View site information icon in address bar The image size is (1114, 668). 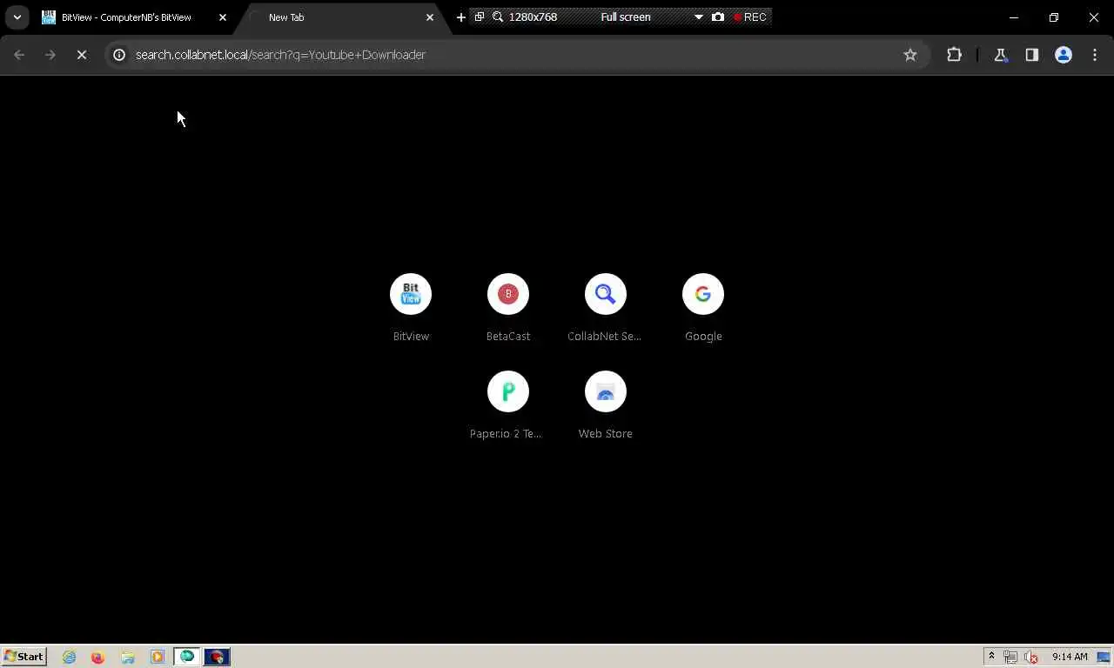coord(120,55)
